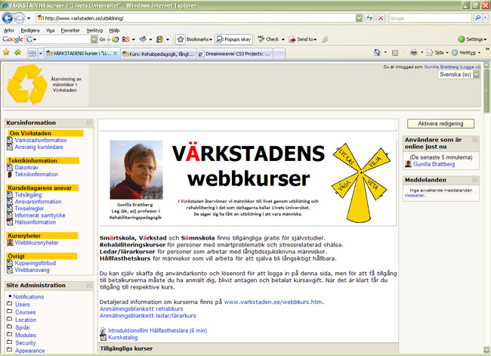Open the RSS feeds icon
This screenshot has height=356, width=491.
click(x=395, y=53)
